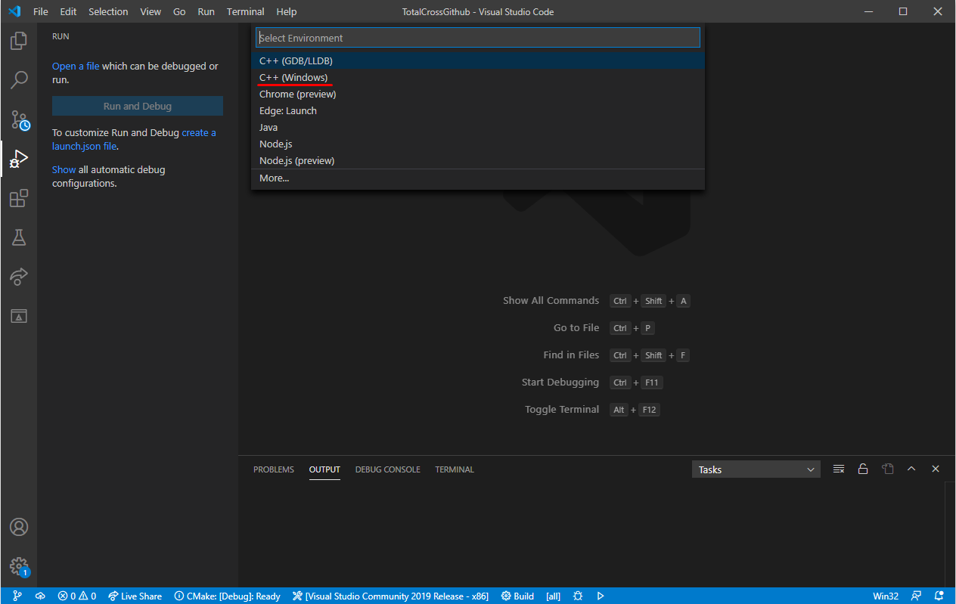The width and height of the screenshot is (956, 604).
Task: Select More... in environment list
Action: (478, 178)
